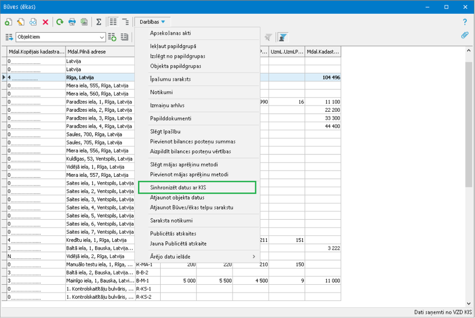Click the views list stack icon
475x318 pixels.
(125, 37)
